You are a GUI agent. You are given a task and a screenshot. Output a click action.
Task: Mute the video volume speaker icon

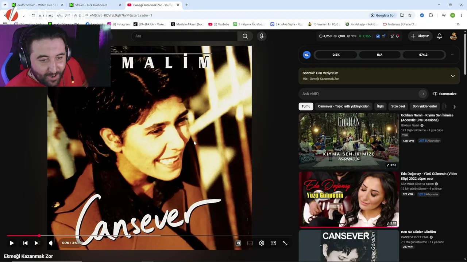[x=51, y=243]
